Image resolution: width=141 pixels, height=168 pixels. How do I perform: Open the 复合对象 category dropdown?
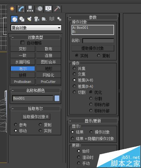(36, 28)
